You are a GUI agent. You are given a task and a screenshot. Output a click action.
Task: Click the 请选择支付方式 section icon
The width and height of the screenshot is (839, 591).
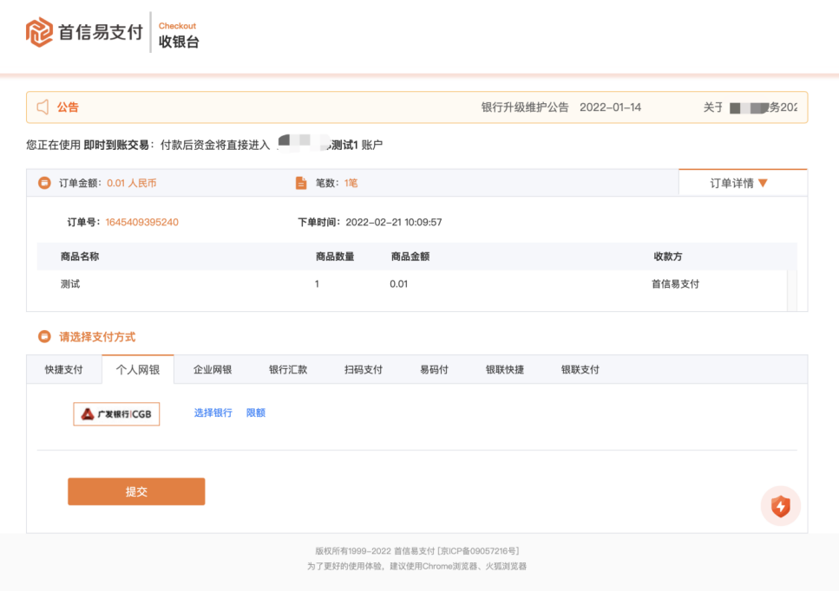(44, 336)
